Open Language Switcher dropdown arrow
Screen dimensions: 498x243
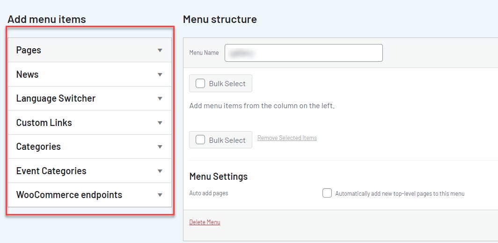point(160,99)
